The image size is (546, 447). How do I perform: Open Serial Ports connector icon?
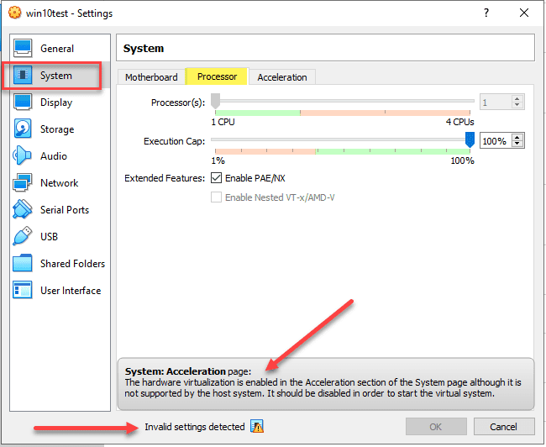coord(23,209)
